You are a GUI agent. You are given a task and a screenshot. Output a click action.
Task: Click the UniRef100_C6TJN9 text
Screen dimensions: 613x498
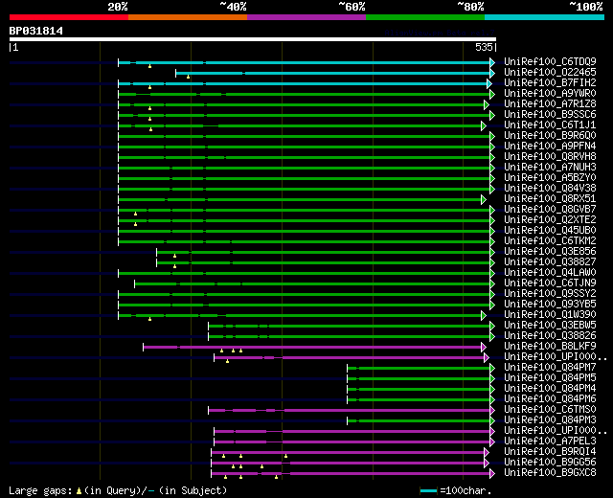pos(550,283)
